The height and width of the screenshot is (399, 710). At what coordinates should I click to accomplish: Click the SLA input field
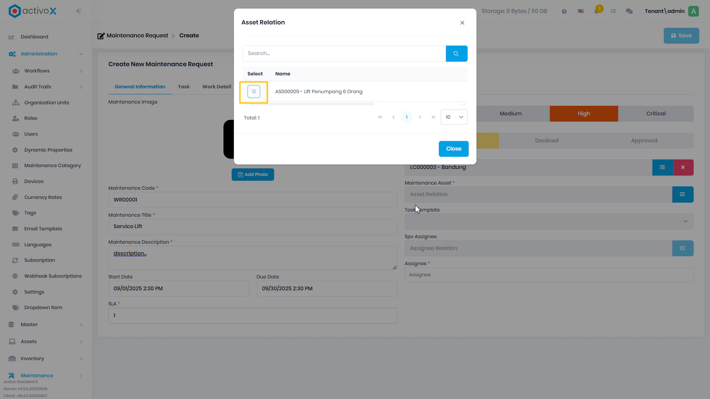pyautogui.click(x=253, y=316)
